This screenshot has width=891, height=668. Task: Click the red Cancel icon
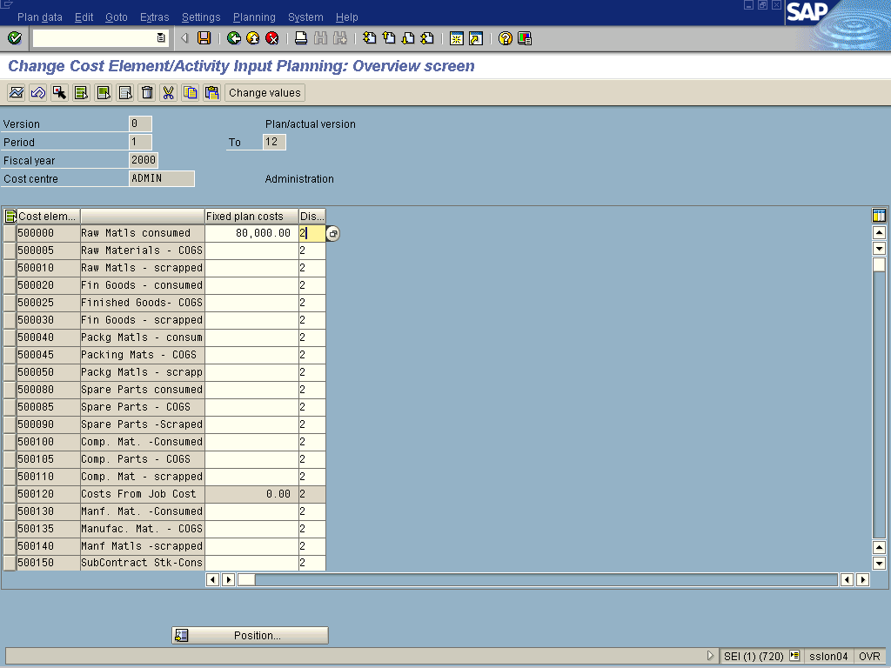[x=271, y=38]
